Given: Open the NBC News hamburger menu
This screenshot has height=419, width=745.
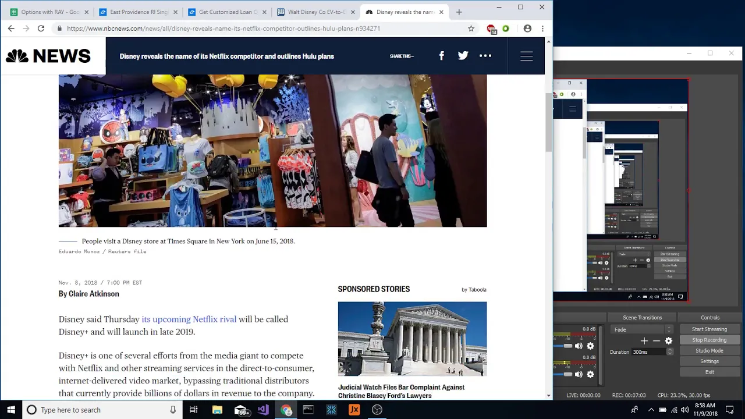Looking at the screenshot, I should coord(526,56).
